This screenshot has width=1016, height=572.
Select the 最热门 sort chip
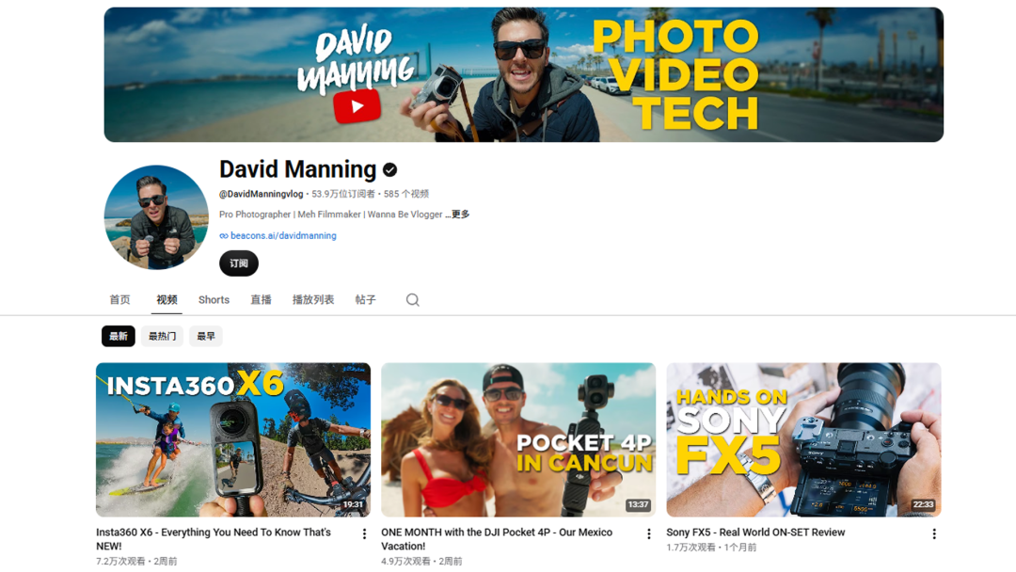(162, 336)
